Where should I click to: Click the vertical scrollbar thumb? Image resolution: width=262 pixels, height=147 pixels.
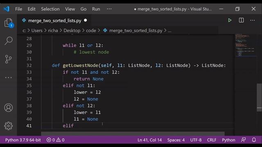tap(259, 98)
